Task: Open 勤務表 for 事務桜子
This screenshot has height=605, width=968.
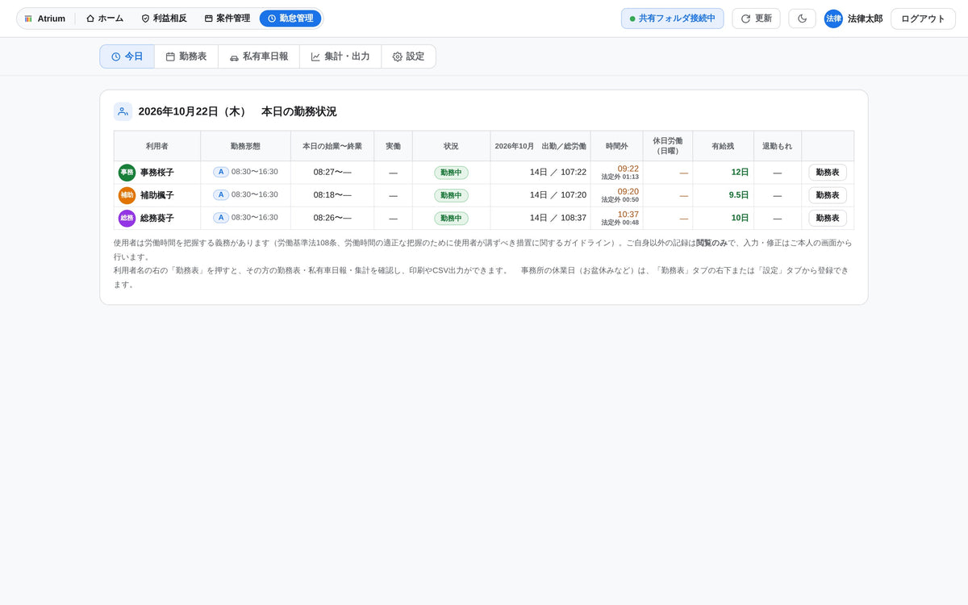Action: coord(828,173)
